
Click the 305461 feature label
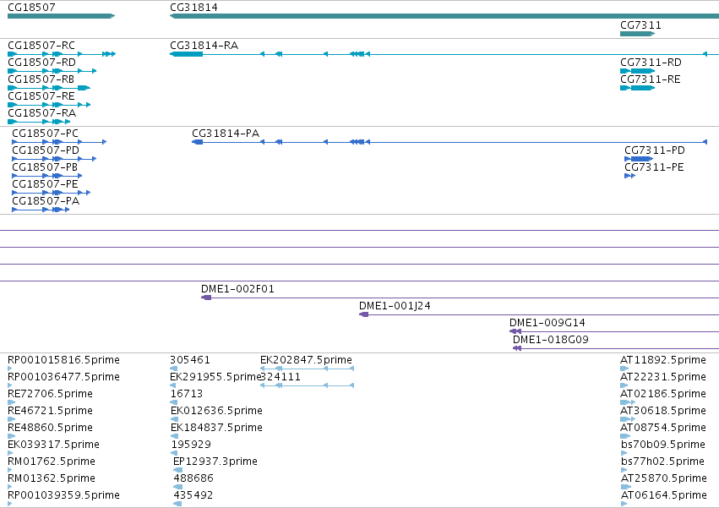coord(190,360)
